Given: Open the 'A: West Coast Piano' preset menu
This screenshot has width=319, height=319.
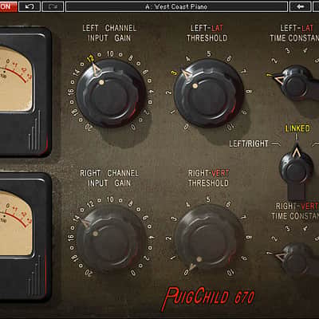Looking at the screenshot, I should tap(176, 6).
